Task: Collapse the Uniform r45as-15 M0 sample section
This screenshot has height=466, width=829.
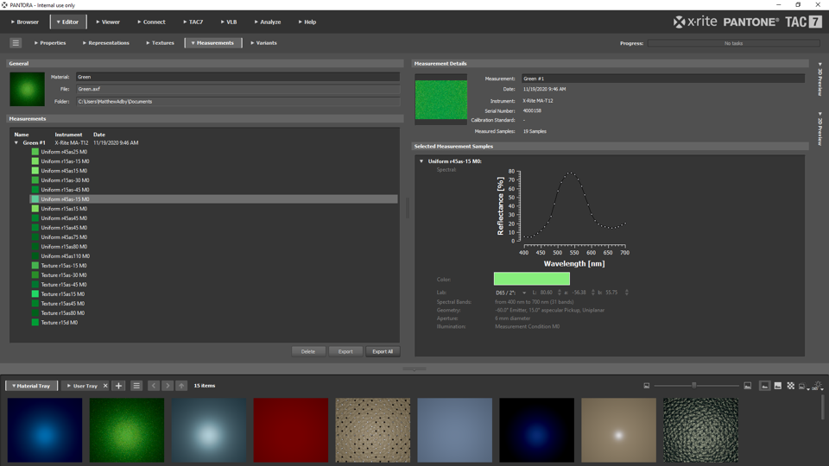Action: pyautogui.click(x=421, y=161)
